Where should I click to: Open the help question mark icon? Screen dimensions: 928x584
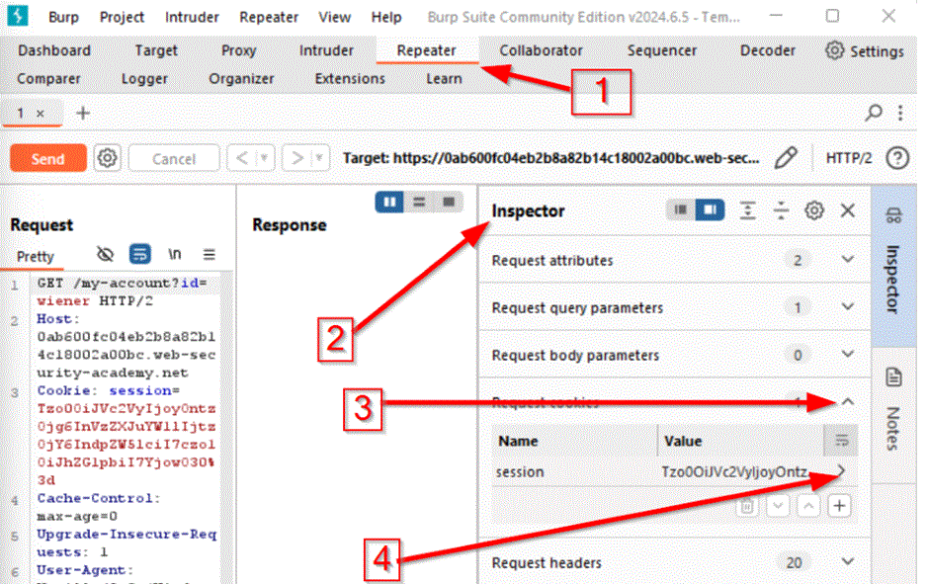click(x=897, y=158)
